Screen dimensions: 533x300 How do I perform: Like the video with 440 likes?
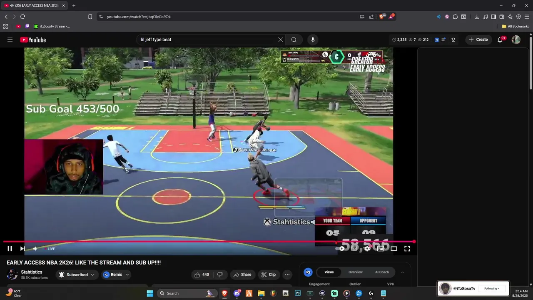click(202, 275)
